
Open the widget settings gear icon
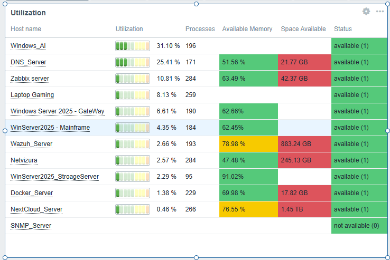point(366,12)
